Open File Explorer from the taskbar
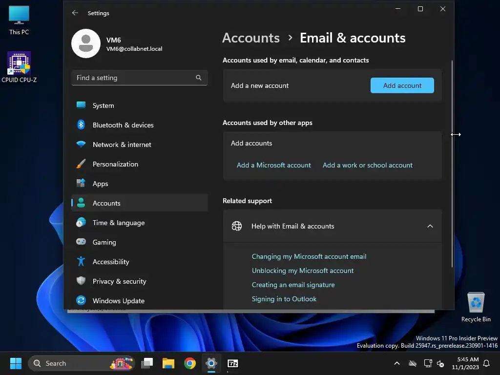The width and height of the screenshot is (500, 375). point(168,363)
